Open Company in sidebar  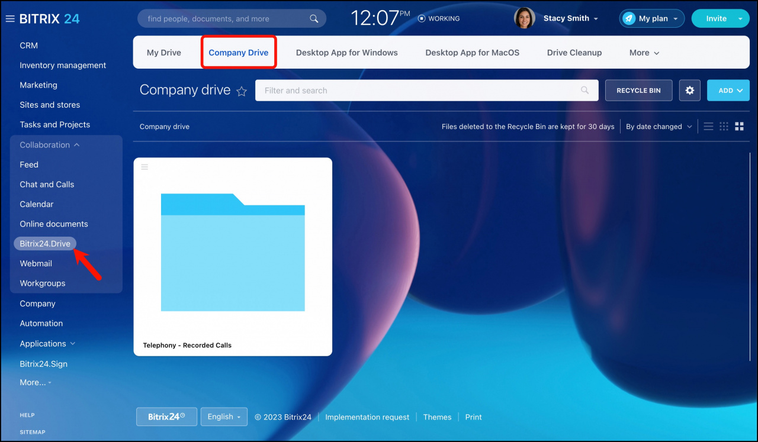click(x=37, y=304)
